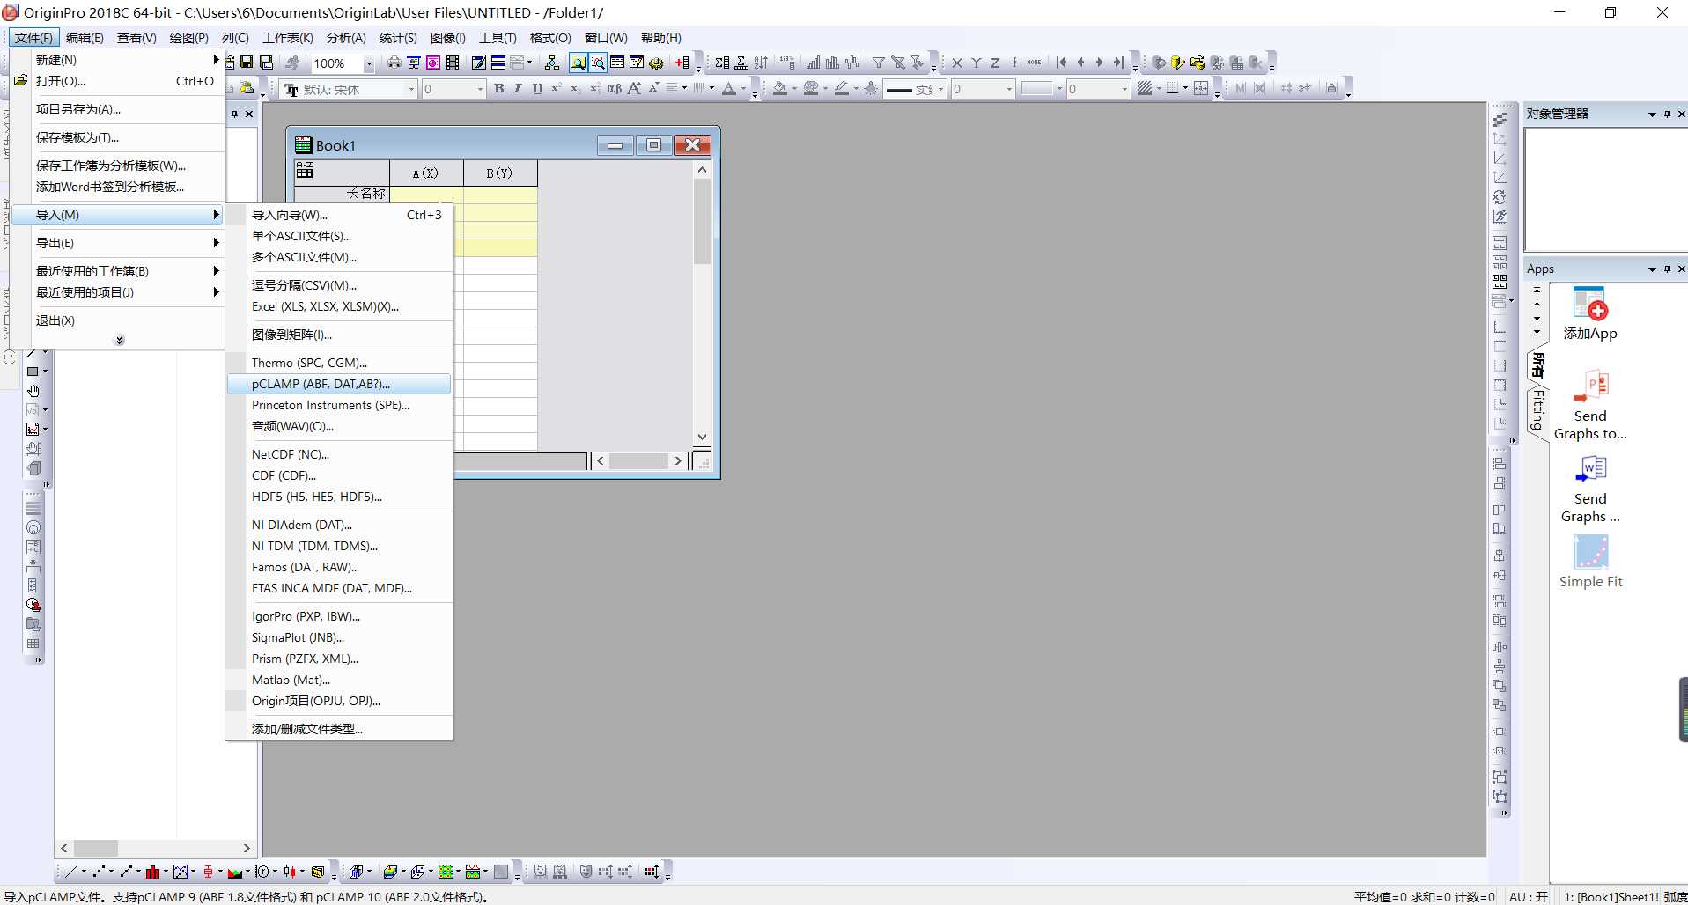Open the zoom percentage dropdown

click(x=369, y=63)
